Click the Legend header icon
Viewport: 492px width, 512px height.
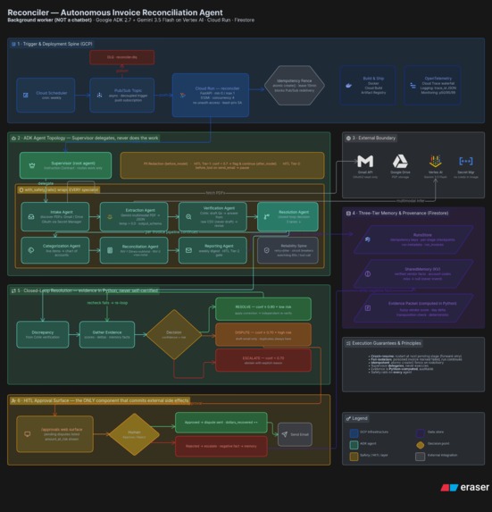coord(348,418)
